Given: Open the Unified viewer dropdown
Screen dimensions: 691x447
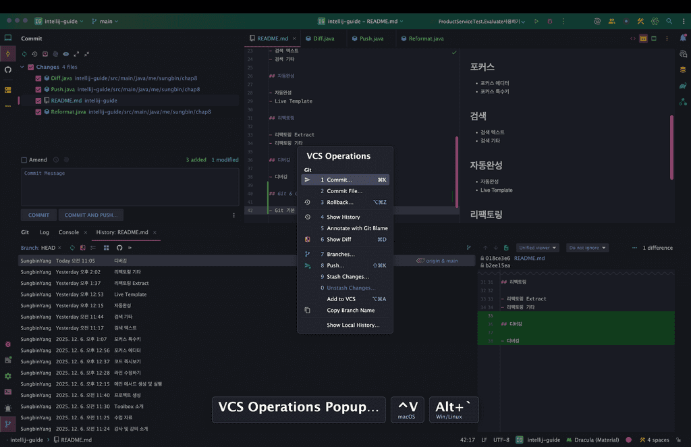Looking at the screenshot, I should tap(537, 248).
